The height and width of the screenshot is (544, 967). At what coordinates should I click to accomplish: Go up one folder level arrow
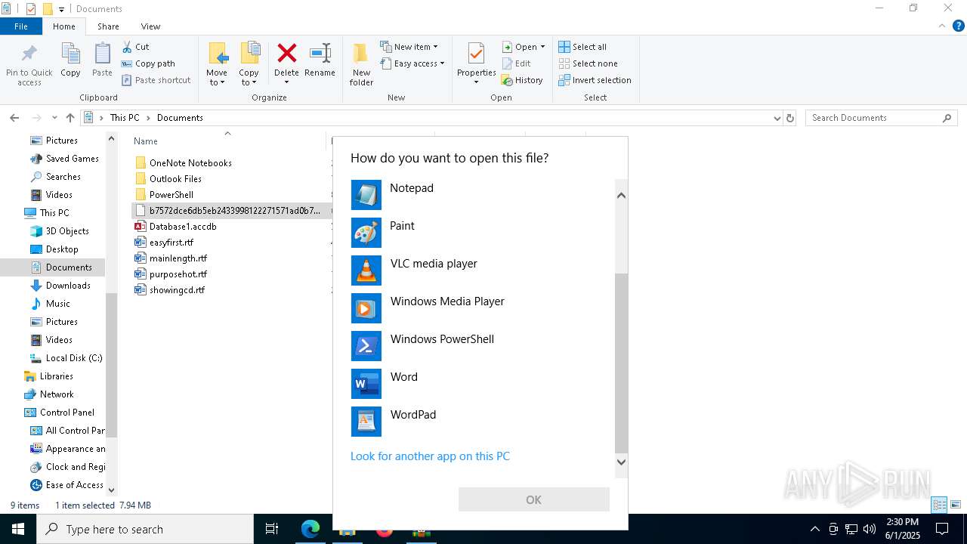tap(70, 118)
